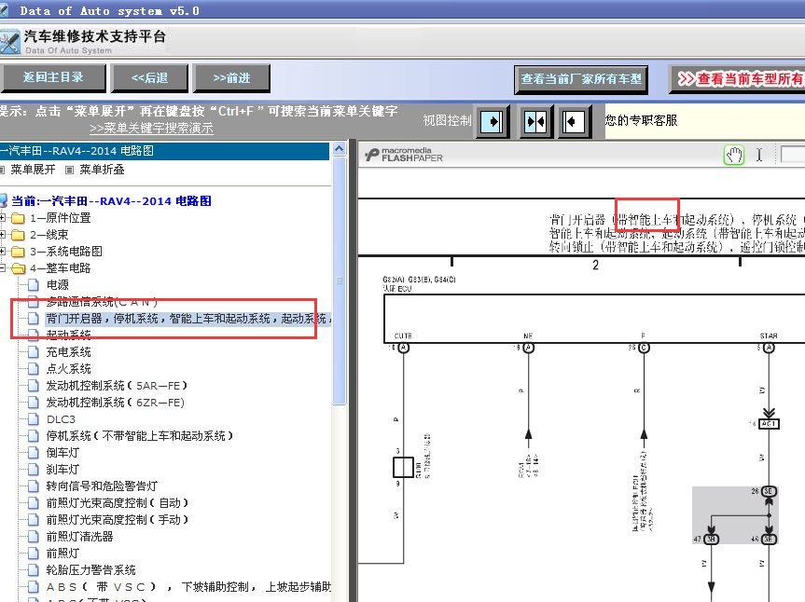Click the 您的专职客服 text
This screenshot has height=602, width=805.
641,120
